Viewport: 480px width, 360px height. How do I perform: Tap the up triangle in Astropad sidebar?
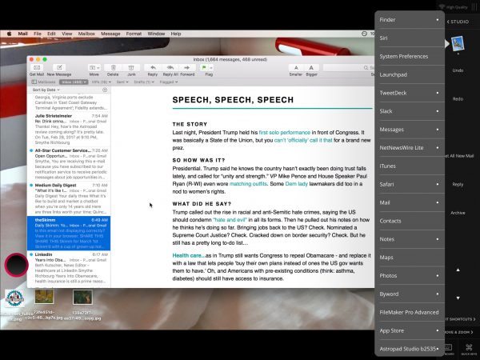coord(458,270)
